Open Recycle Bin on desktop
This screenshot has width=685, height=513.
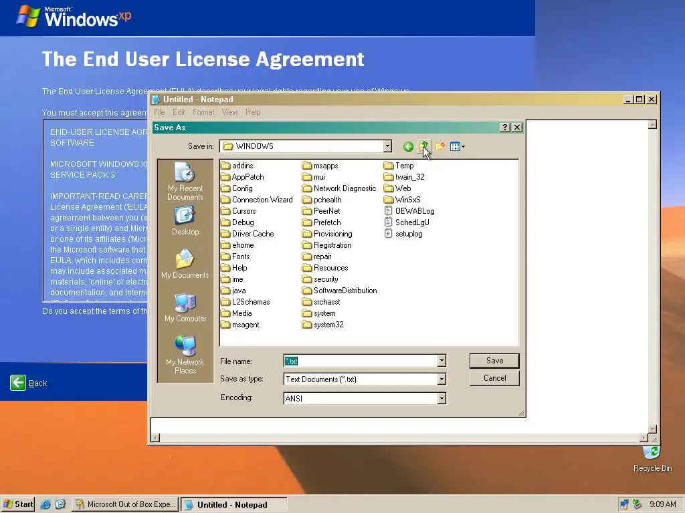point(652,460)
